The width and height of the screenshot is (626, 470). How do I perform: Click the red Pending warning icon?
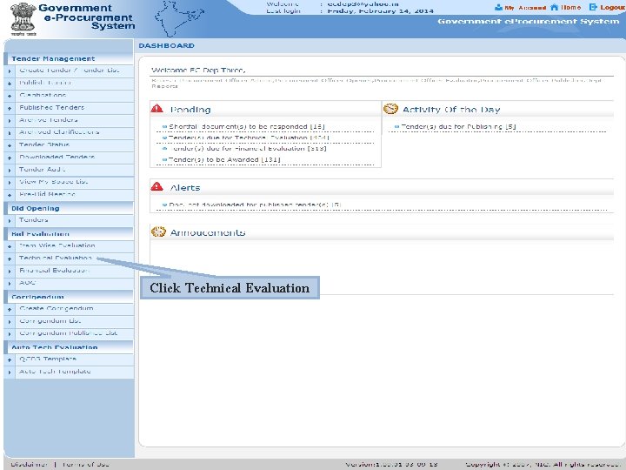click(x=156, y=108)
